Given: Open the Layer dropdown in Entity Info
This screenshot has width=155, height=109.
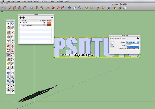Looking at the screenshot, I should point(133,42).
